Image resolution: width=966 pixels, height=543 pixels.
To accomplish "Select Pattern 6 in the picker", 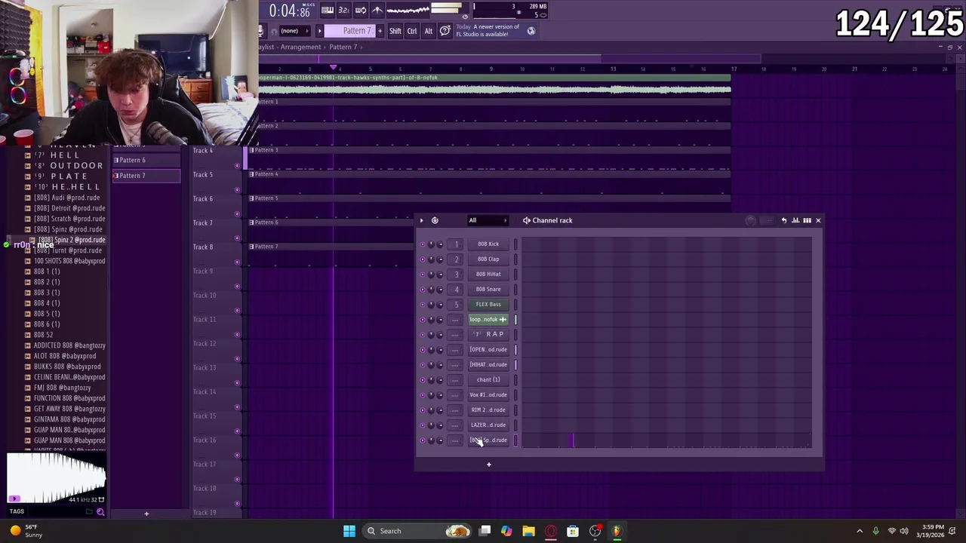I will [146, 160].
